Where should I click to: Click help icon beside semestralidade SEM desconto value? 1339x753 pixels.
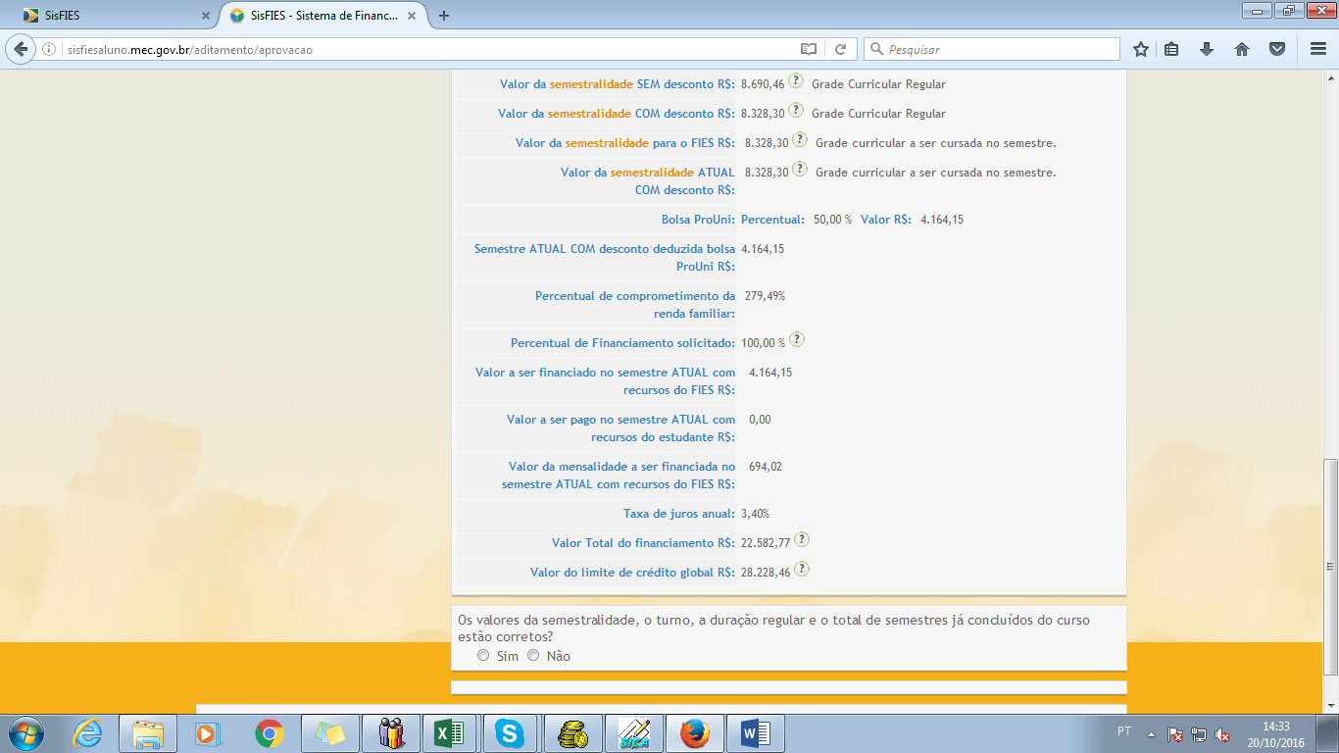(x=796, y=81)
